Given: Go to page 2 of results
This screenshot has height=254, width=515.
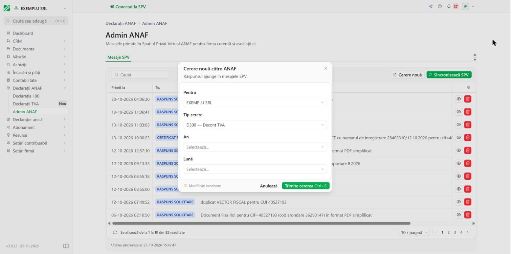Looking at the screenshot, I should [449, 232].
